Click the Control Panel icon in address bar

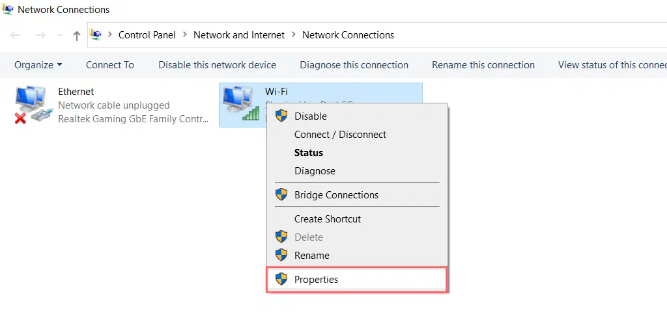[x=96, y=35]
